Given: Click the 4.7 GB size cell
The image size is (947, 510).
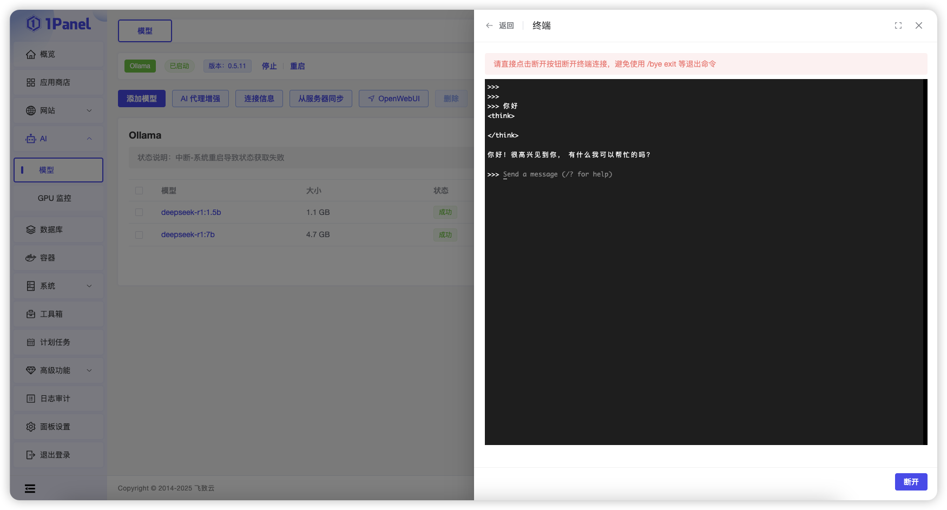Looking at the screenshot, I should 318,234.
